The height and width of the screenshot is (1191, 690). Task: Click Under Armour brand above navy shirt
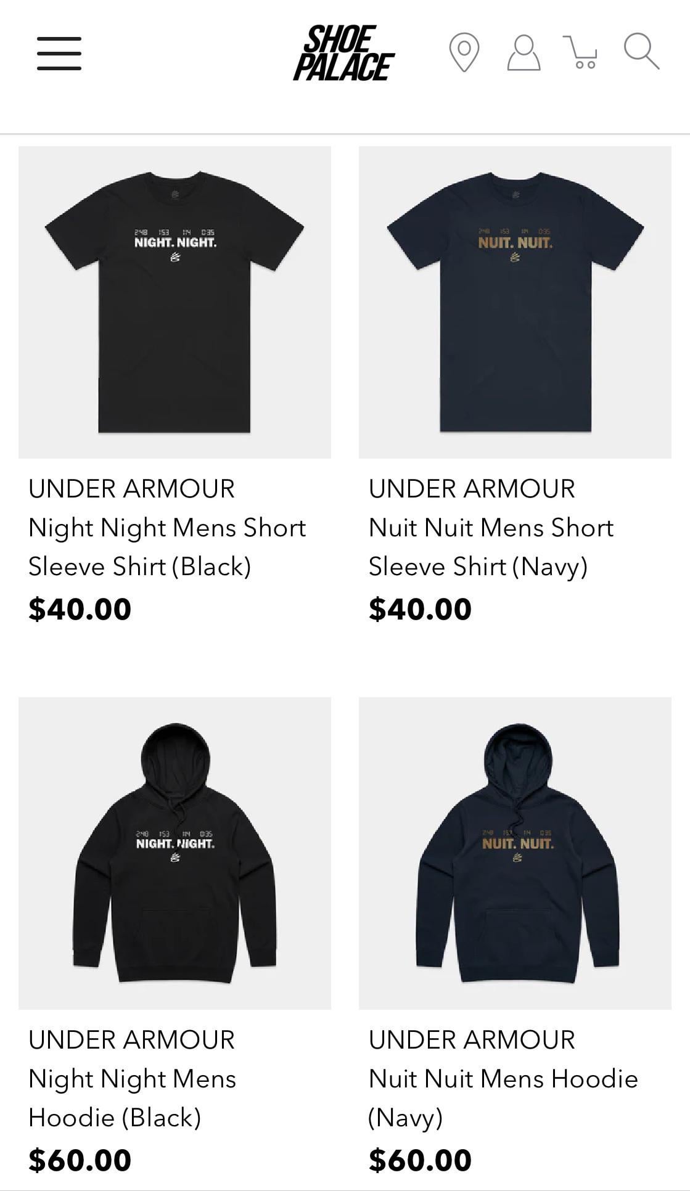(472, 489)
